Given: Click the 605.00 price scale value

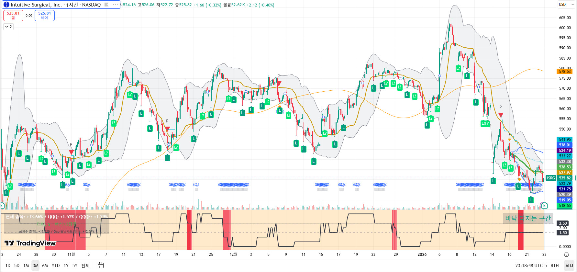Looking at the screenshot, I should click(565, 18).
